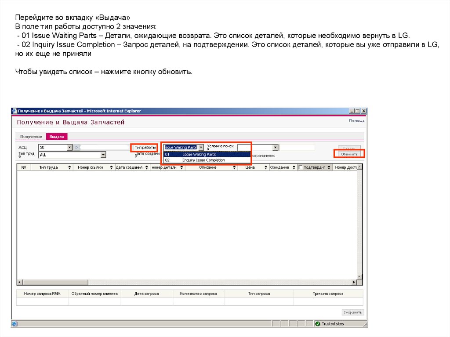The height and width of the screenshot is (337, 450).
Task: Sort by Цена column arrows
Action: point(266,167)
